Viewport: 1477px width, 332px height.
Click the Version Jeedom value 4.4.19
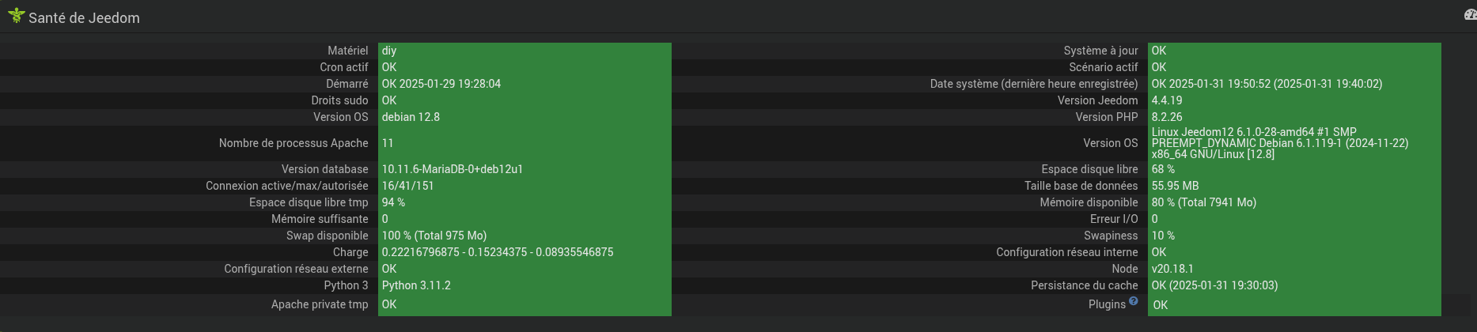(1167, 100)
